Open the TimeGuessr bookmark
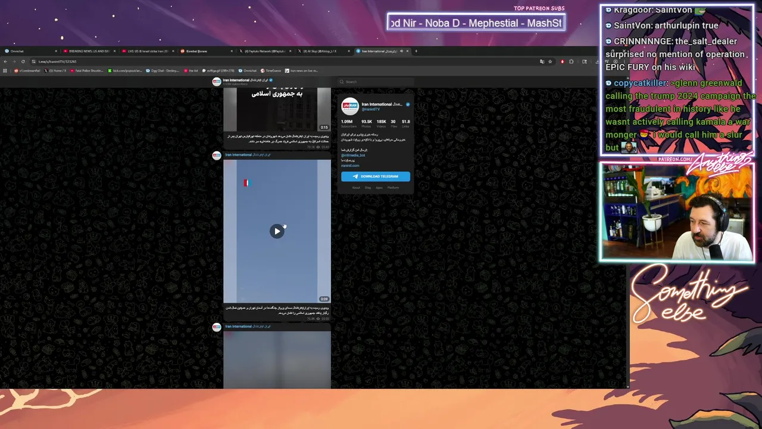The height and width of the screenshot is (429, 762). [271, 70]
